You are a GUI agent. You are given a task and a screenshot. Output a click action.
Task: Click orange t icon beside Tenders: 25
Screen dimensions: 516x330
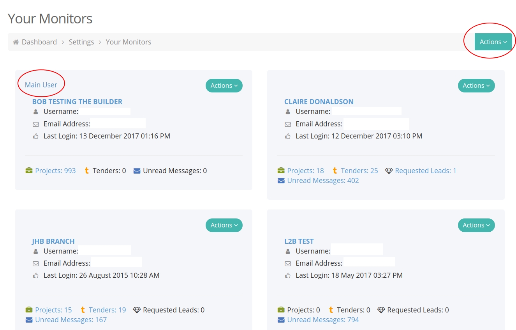335,171
